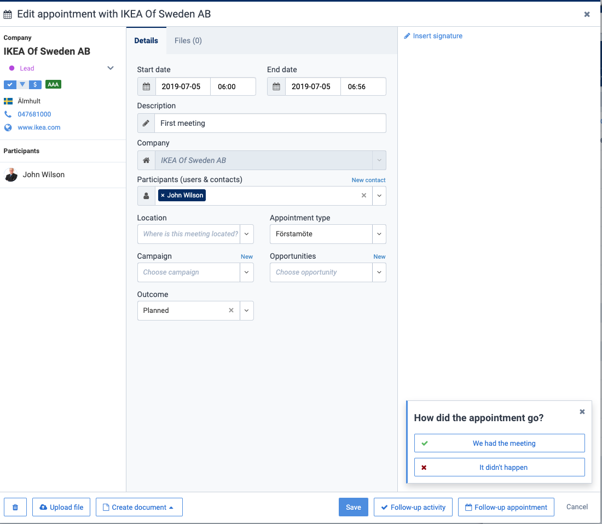Close the 'How did the appointment go?' popup

tap(582, 412)
